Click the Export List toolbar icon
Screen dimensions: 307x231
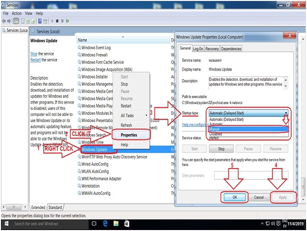coord(33,21)
